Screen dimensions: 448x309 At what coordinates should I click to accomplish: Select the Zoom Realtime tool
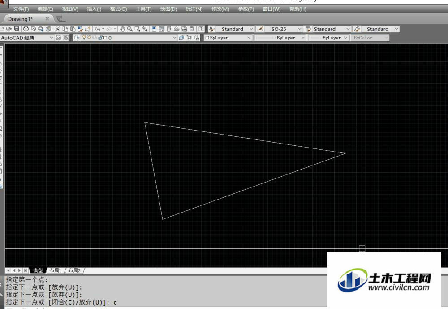tap(130, 29)
